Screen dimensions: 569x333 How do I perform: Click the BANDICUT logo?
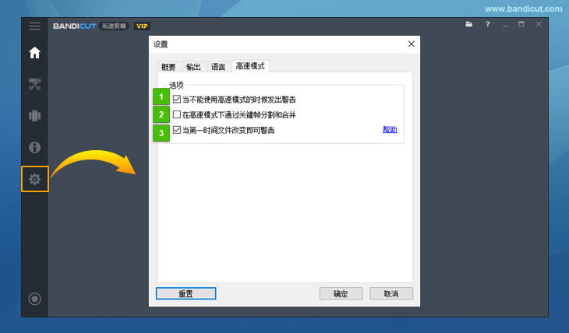pos(75,26)
